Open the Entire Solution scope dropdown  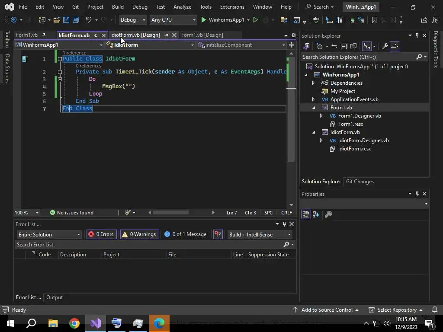pyautogui.click(x=49, y=235)
